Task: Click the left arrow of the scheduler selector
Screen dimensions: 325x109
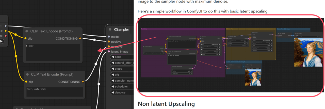Action: coord(113,86)
